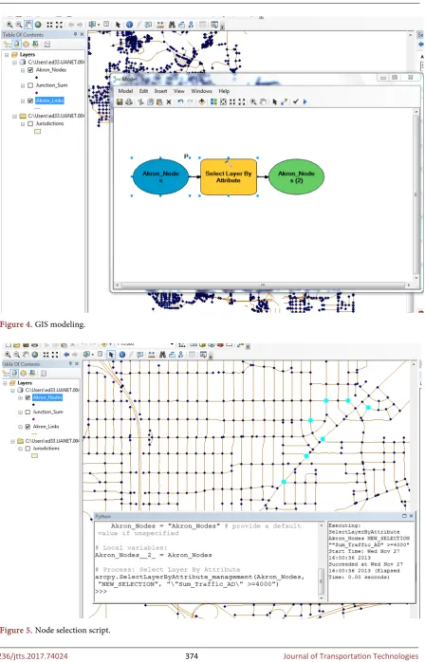
Task: Open Find binoculars in Figure 5 ArcMap toolbar
Action: tap(162, 355)
